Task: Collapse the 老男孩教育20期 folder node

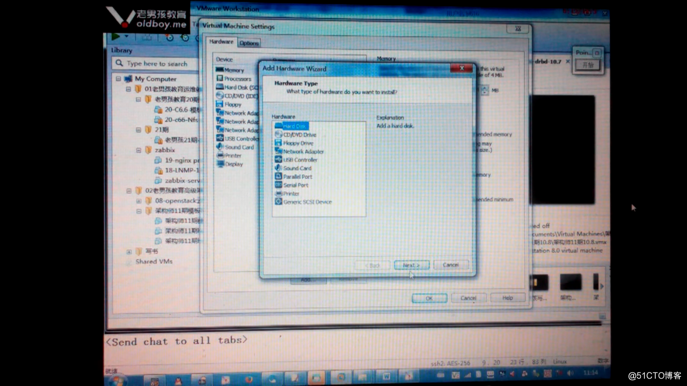Action: (x=139, y=99)
